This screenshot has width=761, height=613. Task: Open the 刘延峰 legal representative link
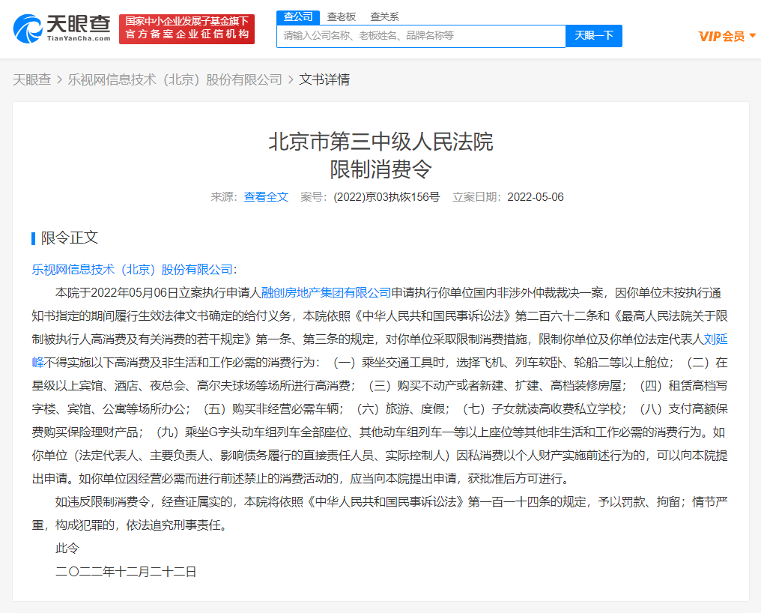(715, 339)
